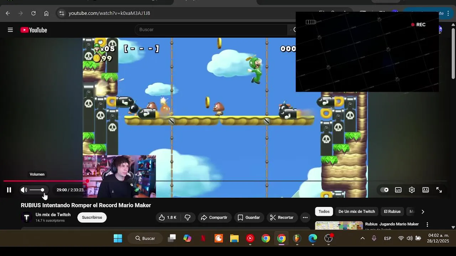
Task: Open OBS Studio from the taskbar
Action: tap(328, 238)
